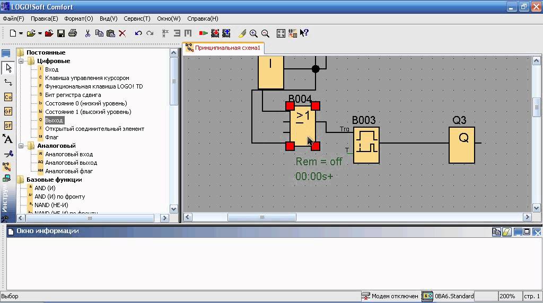Select Флаг in the tree
The height and width of the screenshot is (303, 543).
[x=51, y=137]
